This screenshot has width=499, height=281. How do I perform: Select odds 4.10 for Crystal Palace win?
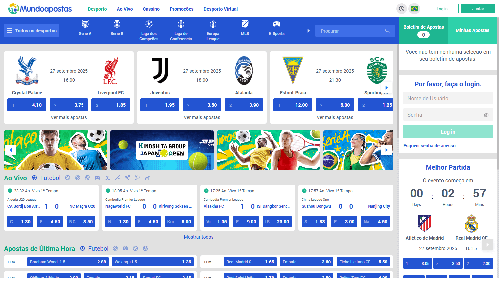pyautogui.click(x=27, y=105)
